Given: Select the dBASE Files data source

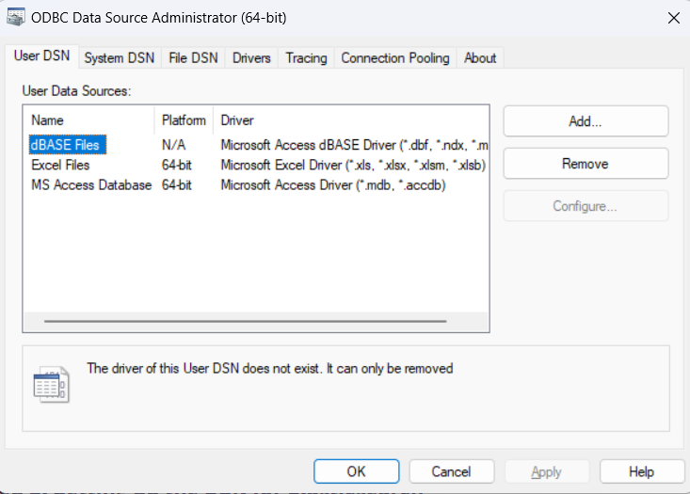Looking at the screenshot, I should (68, 145).
